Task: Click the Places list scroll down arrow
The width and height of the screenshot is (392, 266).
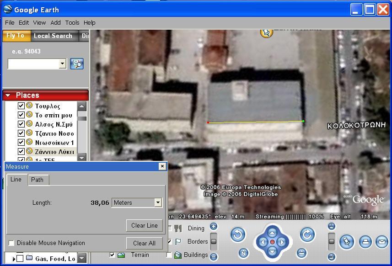Action: (82, 157)
